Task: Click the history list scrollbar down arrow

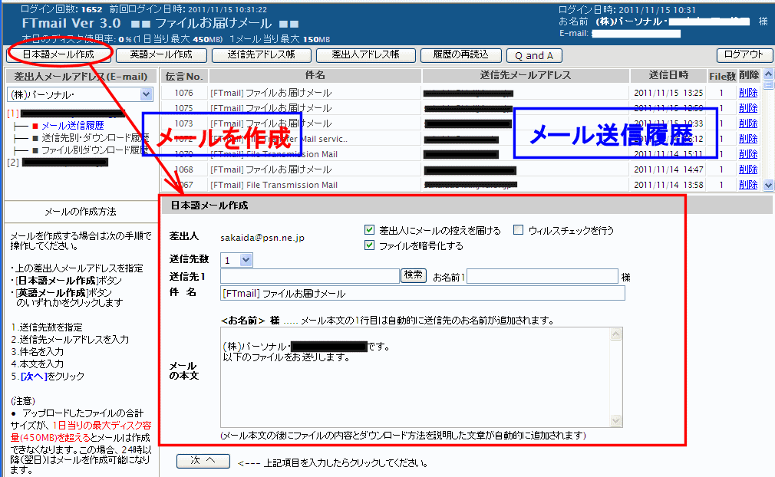Action: (x=769, y=185)
